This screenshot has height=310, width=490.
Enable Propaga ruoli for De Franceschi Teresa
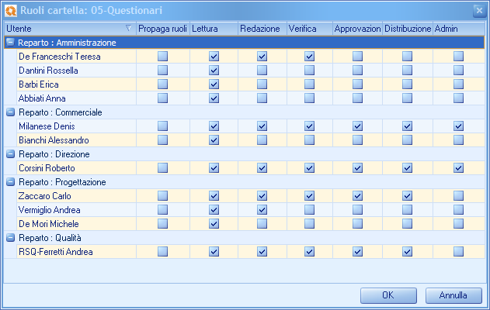click(x=163, y=57)
